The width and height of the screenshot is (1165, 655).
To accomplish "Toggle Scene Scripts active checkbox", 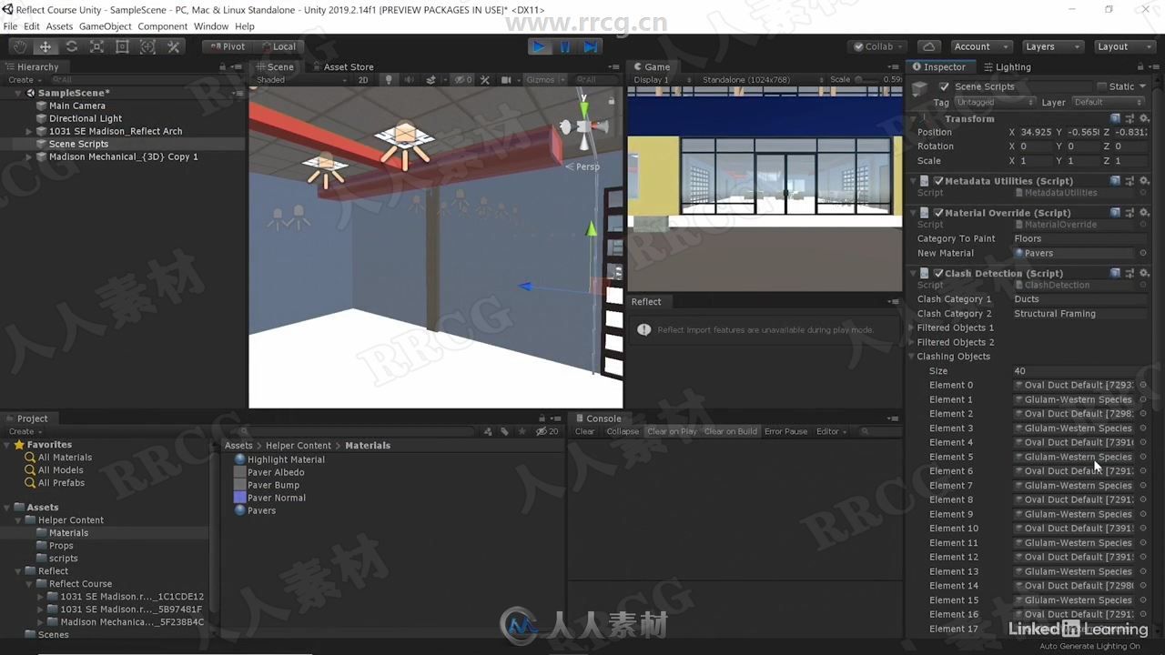I will (x=944, y=86).
